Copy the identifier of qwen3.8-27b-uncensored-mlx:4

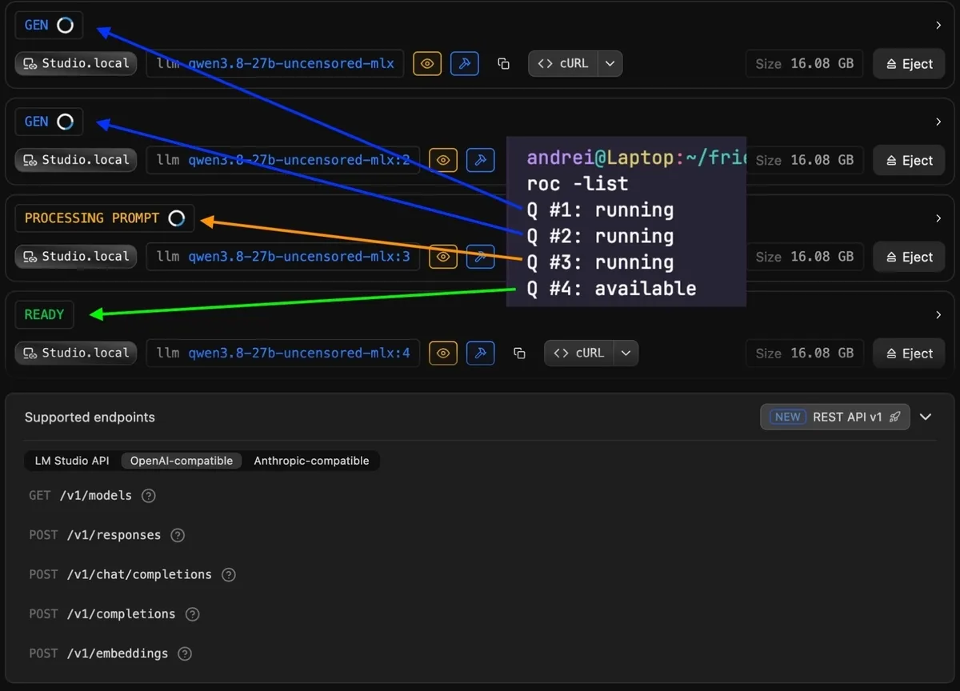[519, 353]
